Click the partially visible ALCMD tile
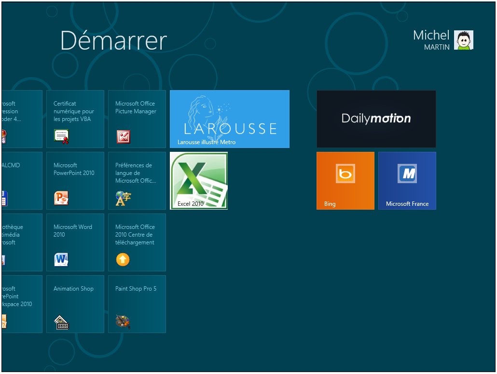497x374 pixels. pyautogui.click(x=22, y=181)
